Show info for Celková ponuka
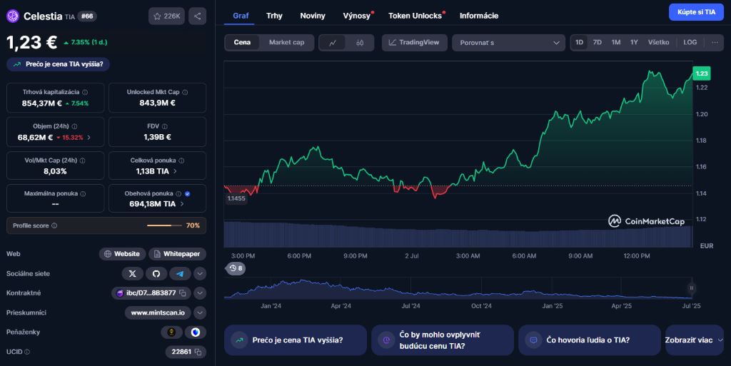Viewport: 731px width, 366px height. click(x=181, y=161)
